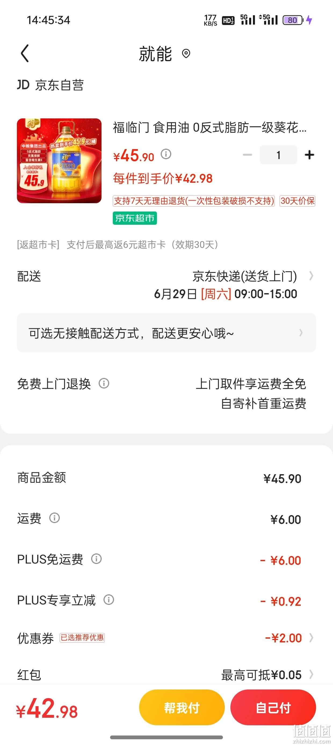Tap the 自己付 button

point(273,708)
